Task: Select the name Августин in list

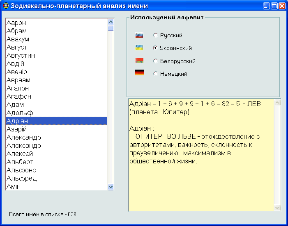Action: [56, 55]
